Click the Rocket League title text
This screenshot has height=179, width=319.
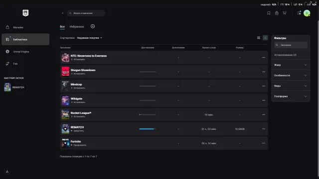[81, 113]
